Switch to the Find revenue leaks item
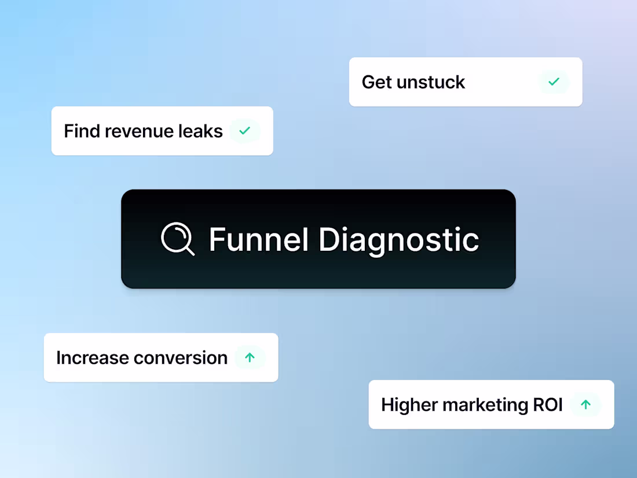637x478 pixels. coord(162,131)
